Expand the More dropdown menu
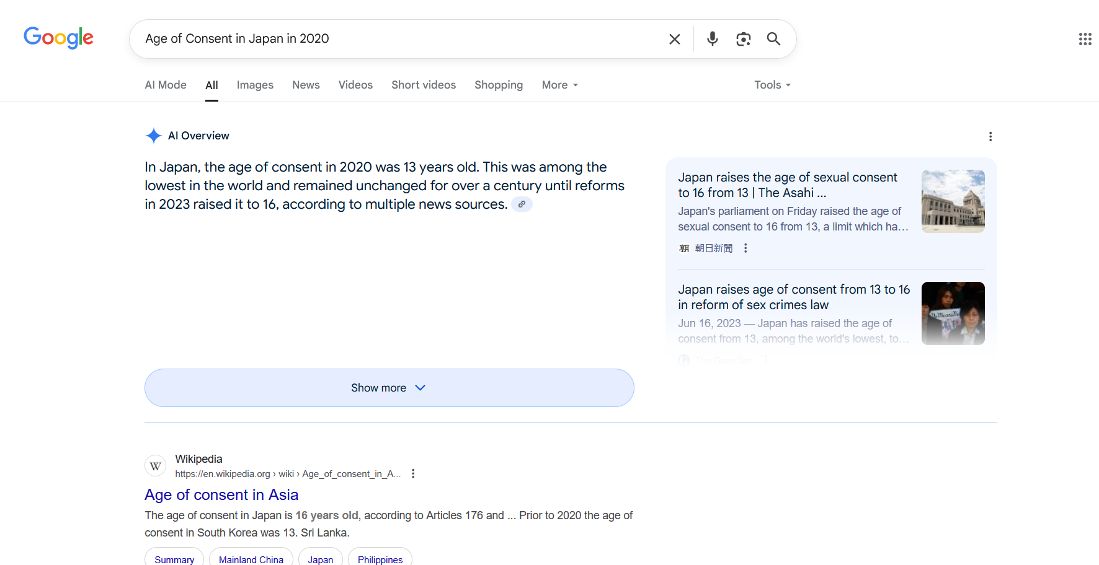The image size is (1099, 565). (x=560, y=85)
